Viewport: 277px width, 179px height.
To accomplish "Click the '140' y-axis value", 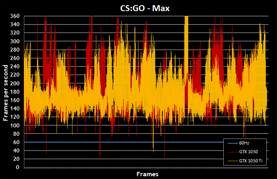I will (15, 108).
